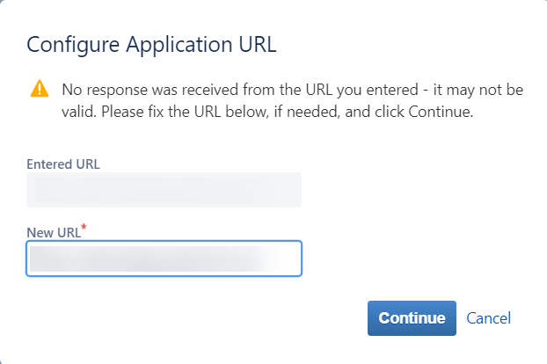Place cursor in the New URL textbox
The image size is (547, 364).
[x=164, y=258]
